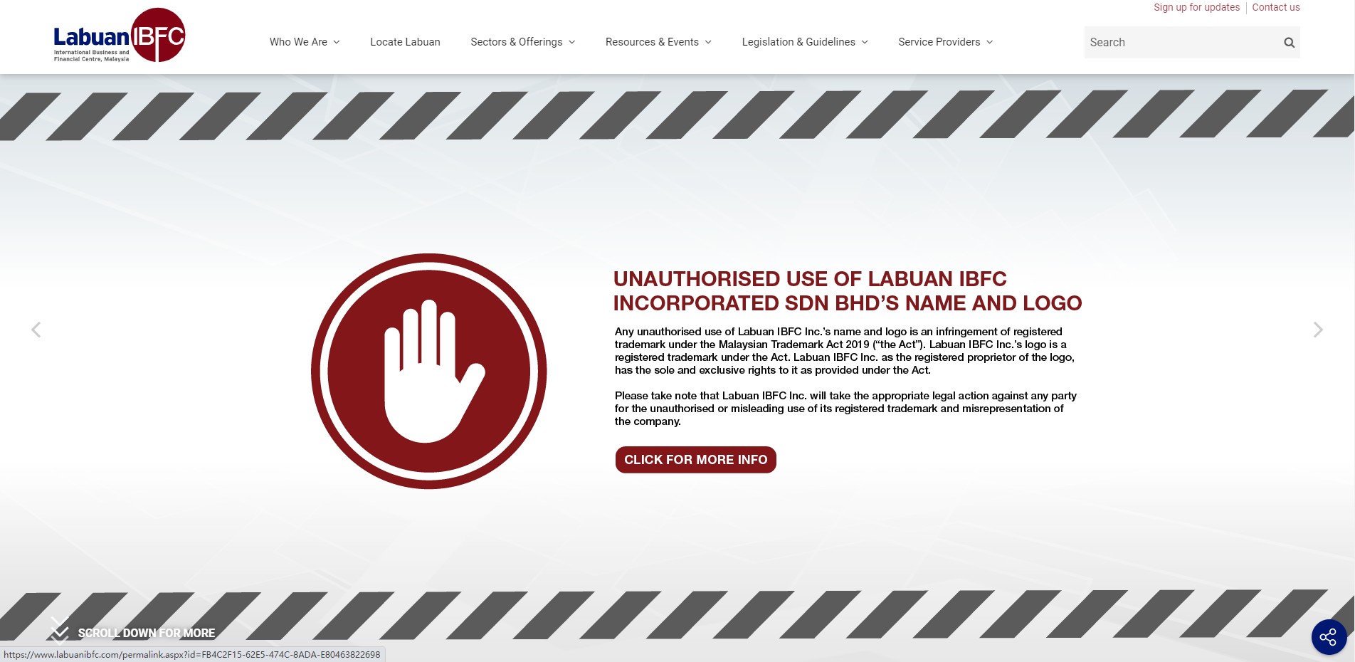This screenshot has width=1355, height=662.
Task: Open the Sectors & Offerings menu
Action: 517,42
